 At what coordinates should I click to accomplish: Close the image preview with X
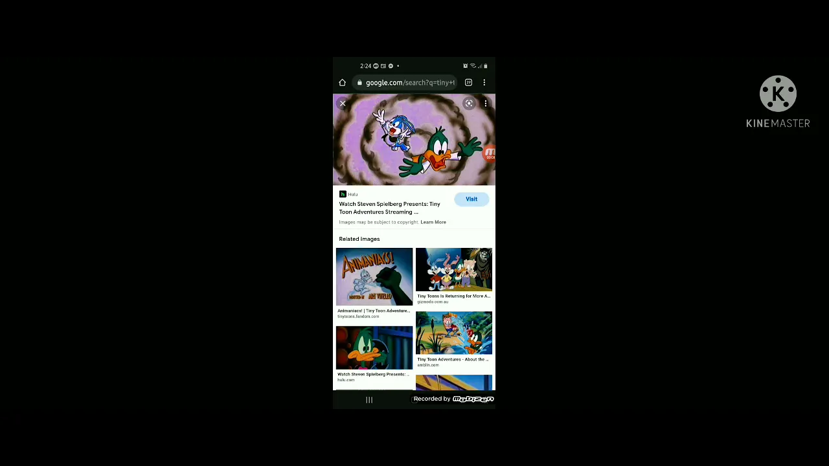pyautogui.click(x=343, y=104)
